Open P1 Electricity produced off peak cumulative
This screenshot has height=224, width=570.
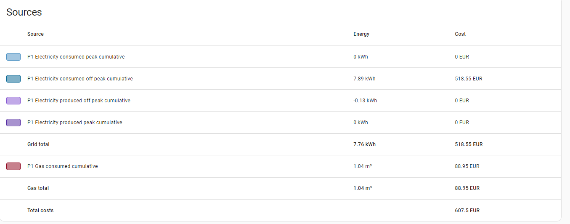click(79, 101)
